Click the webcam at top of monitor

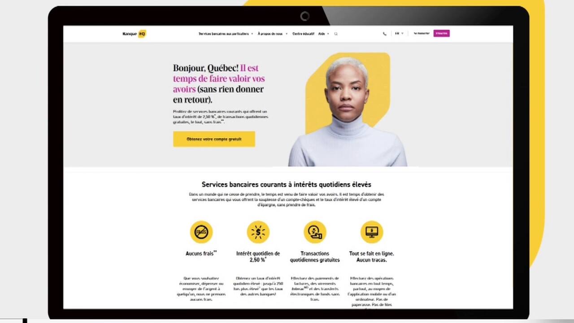point(305,17)
